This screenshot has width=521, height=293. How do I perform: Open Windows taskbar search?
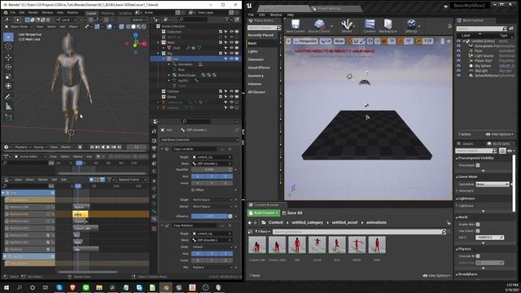click(20, 287)
